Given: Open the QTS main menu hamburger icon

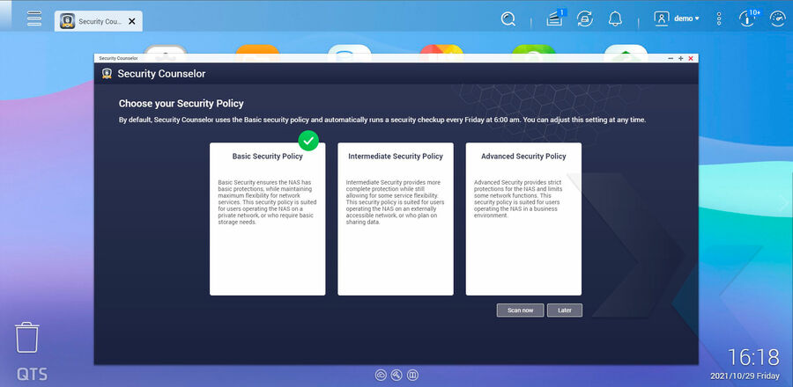Looking at the screenshot, I should point(34,18).
